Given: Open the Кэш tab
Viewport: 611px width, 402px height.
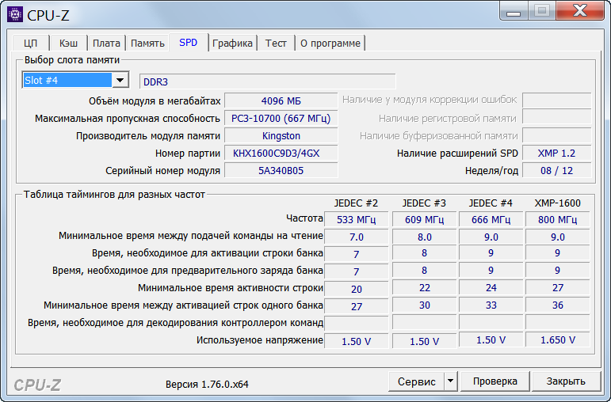Looking at the screenshot, I should coord(67,43).
